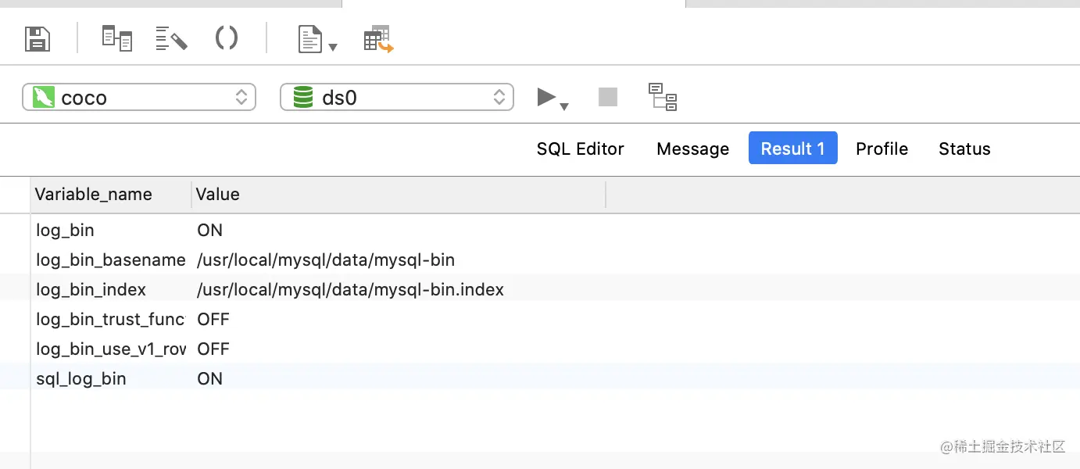1080x469 pixels.
Task: Switch to the Profile tab
Action: pos(882,149)
